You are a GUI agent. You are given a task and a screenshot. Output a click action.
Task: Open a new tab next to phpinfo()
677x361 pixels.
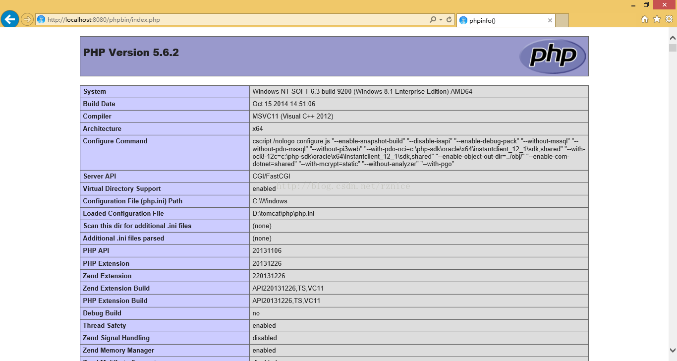tap(562, 20)
